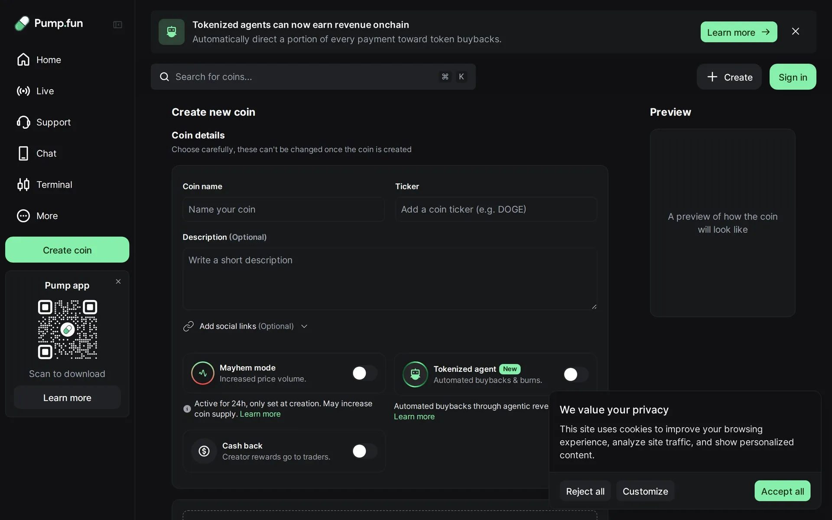Click the banner Learn more button
Viewport: 832px width, 520px height.
click(739, 32)
